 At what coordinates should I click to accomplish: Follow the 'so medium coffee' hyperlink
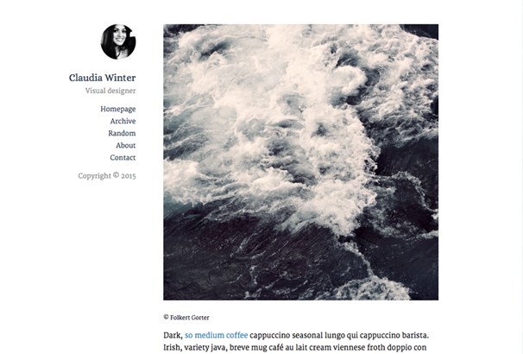pos(216,335)
